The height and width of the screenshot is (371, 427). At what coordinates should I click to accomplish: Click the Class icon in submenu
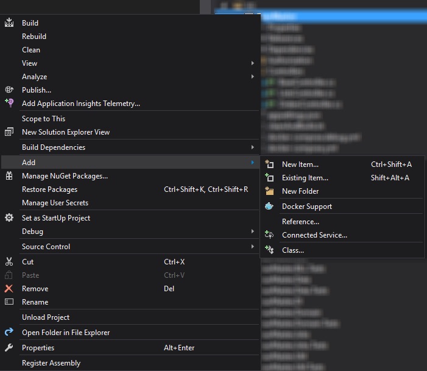(269, 250)
